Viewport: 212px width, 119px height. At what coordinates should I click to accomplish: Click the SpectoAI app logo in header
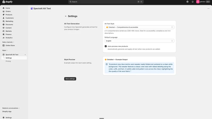click(32, 8)
